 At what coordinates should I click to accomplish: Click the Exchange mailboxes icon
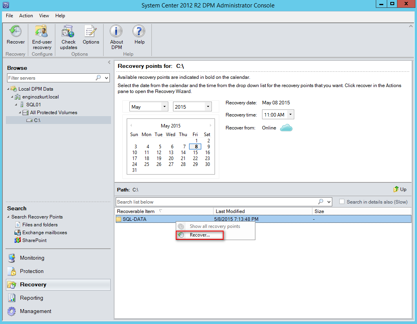pos(18,233)
